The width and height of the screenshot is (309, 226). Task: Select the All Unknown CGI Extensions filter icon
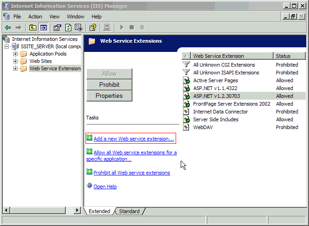pyautogui.click(x=186, y=65)
